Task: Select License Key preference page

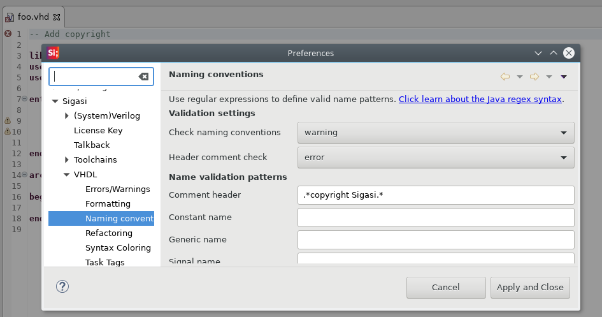Action: tap(98, 130)
